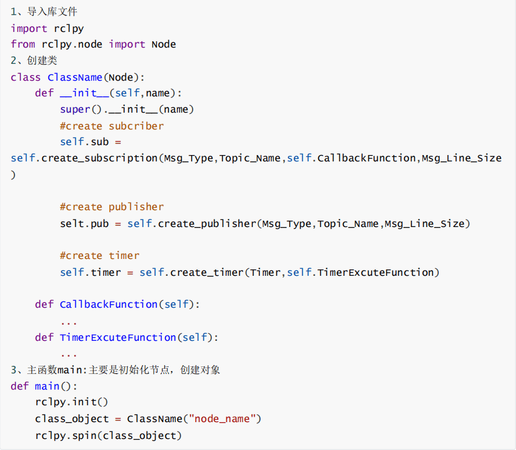The height and width of the screenshot is (450, 516).
Task: Click the '#create subcriber' comment
Action: pyautogui.click(x=111, y=126)
